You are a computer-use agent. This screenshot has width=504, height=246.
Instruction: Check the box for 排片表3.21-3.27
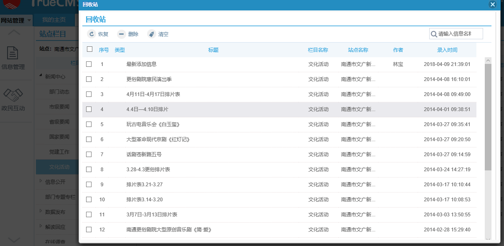point(89,185)
